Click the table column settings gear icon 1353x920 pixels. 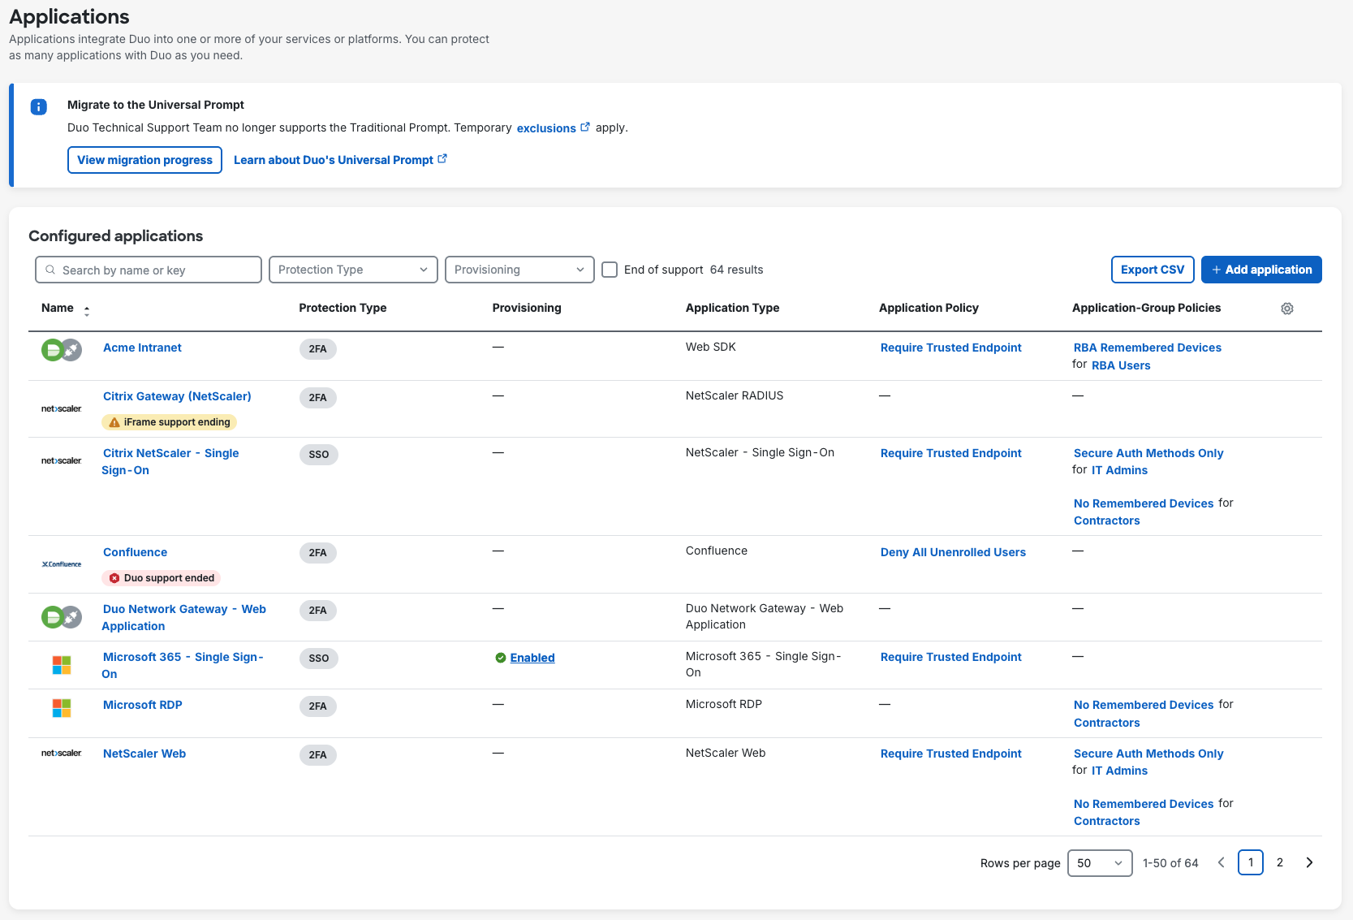point(1286,309)
